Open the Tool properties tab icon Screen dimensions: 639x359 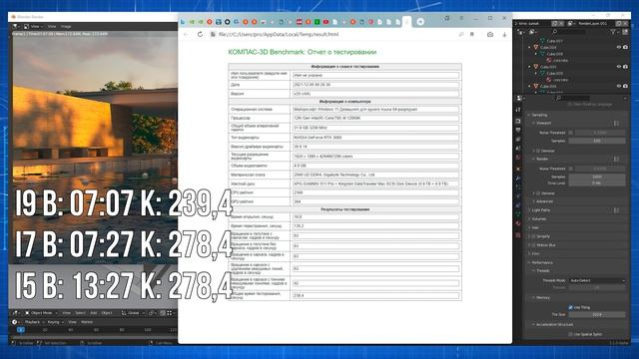518,110
